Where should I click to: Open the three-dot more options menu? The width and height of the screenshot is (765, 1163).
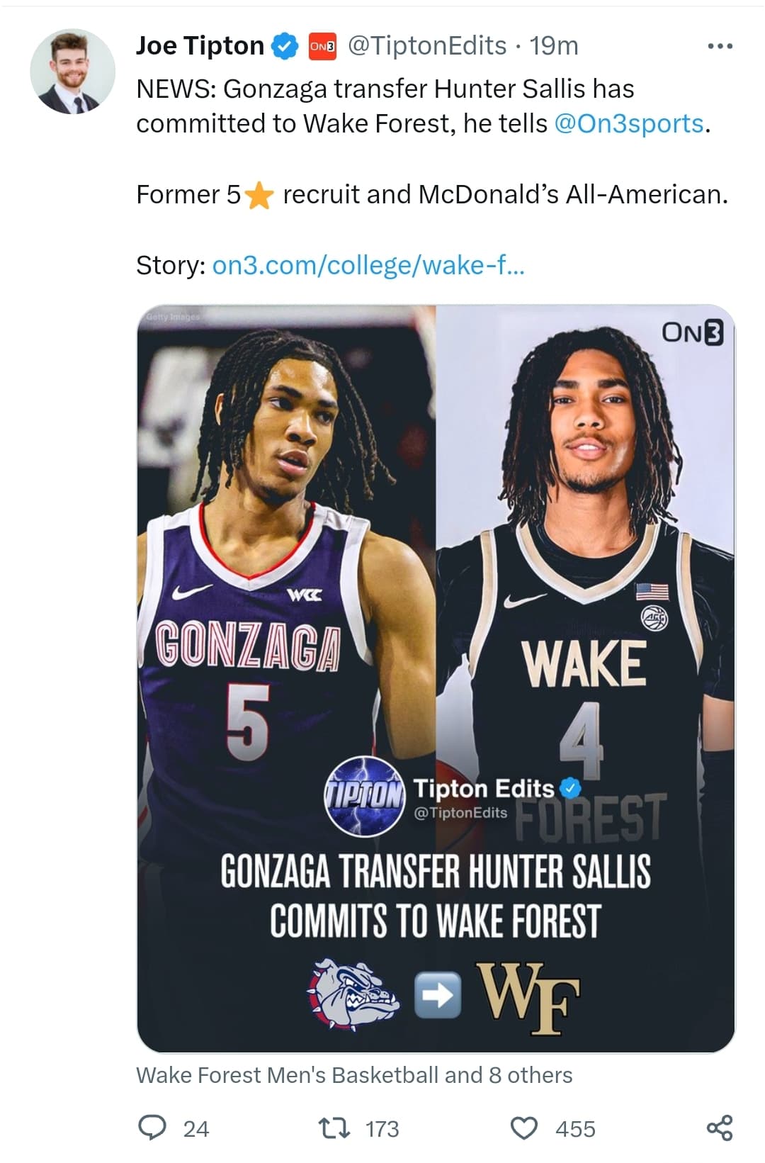point(720,47)
